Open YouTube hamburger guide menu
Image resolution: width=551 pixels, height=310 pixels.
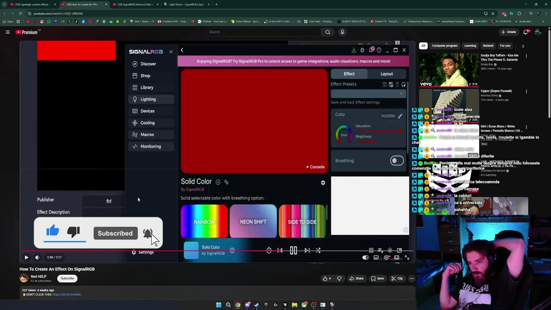pyautogui.click(x=7, y=32)
